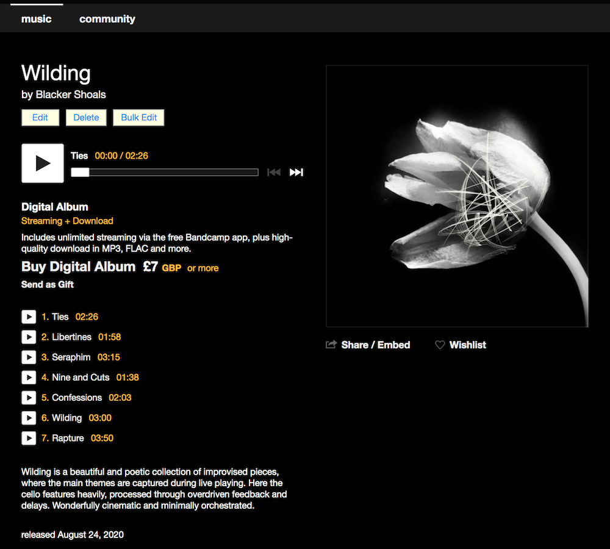Click the 'Digital Album' heading

point(54,207)
